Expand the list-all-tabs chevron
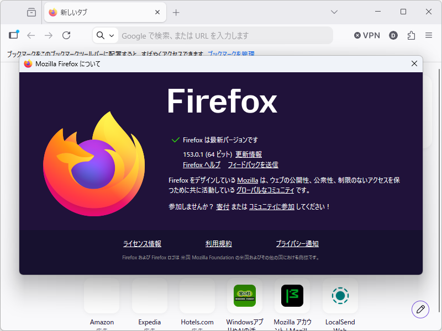This screenshot has width=442, height=331. click(x=334, y=12)
